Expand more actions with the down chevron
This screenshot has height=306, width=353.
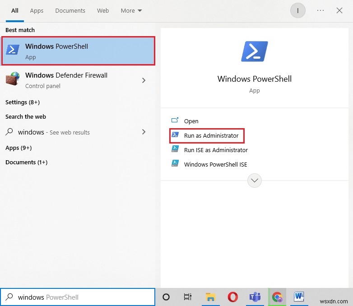[255, 181]
